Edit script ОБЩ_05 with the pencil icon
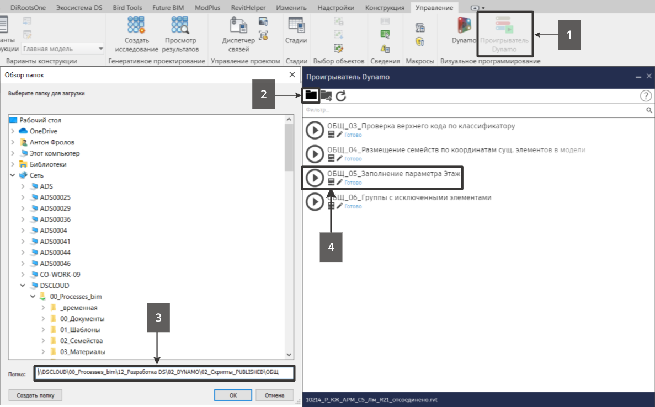Image resolution: width=655 pixels, height=407 pixels. (339, 182)
